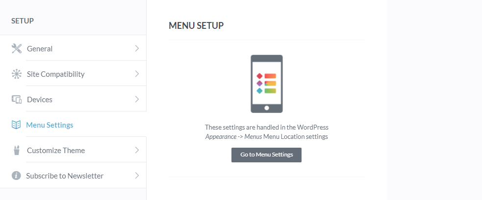The height and width of the screenshot is (200, 482).
Task: Click the green gradient bar in phone
Action: (270, 91)
